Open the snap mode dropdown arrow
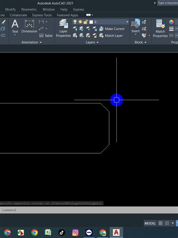 click(173, 223)
